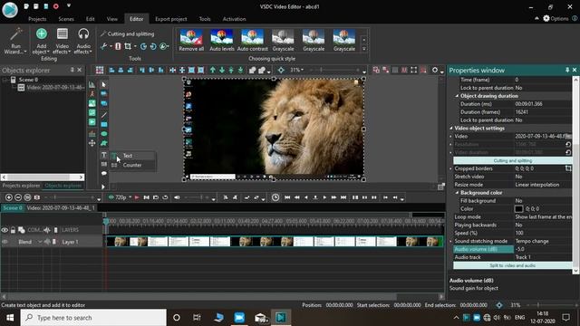Click the Audio volume (dB) value field
The image size is (580, 326).
point(543,249)
